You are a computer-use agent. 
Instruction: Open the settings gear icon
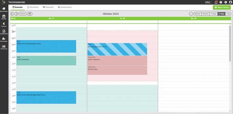(x=225, y=2)
